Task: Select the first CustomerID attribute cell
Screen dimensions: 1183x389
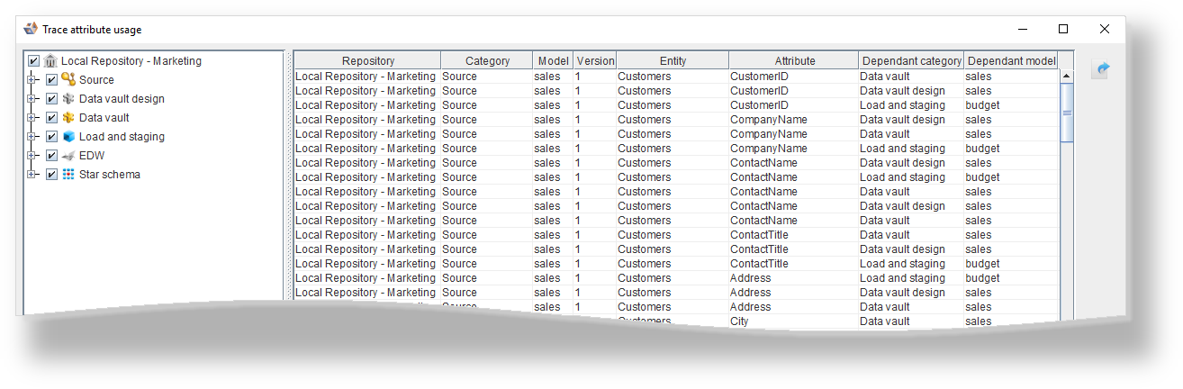Action: click(759, 77)
